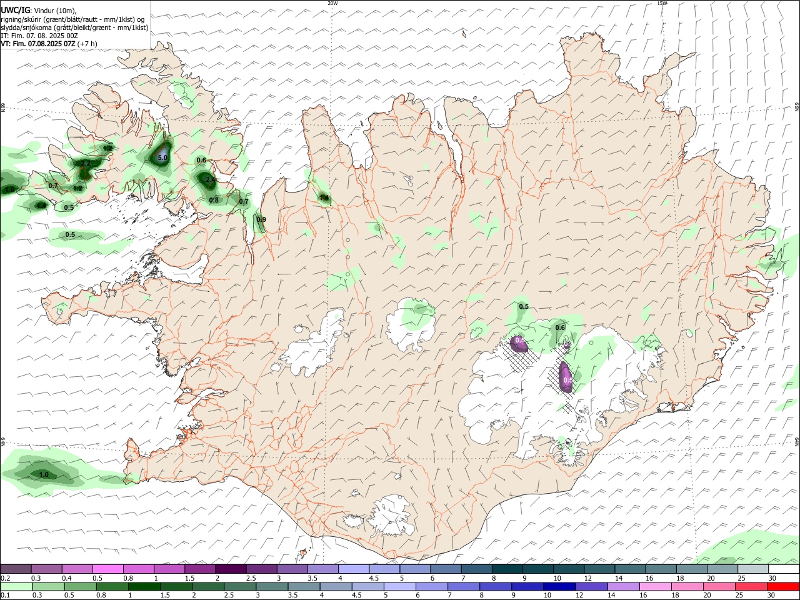Pick the bright magenta 0.5 swatch on snow scale
The height and width of the screenshot is (600, 800).
[108, 569]
